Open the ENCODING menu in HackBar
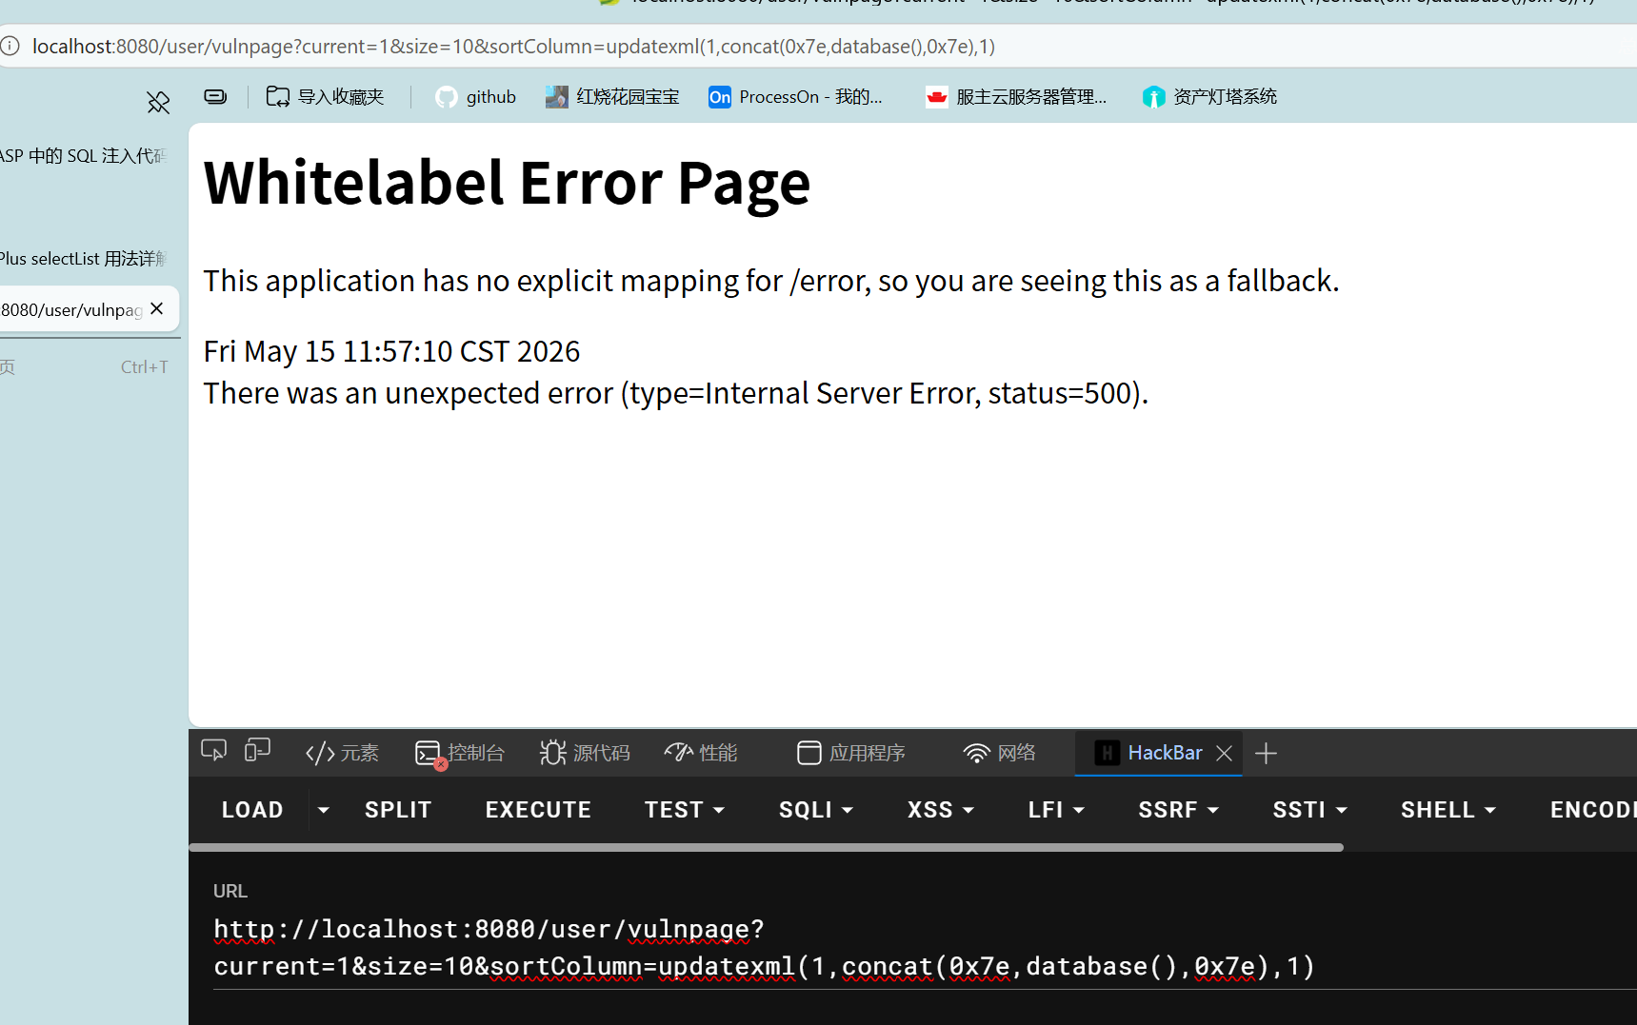Viewport: 1637px width, 1025px height. coord(1592,810)
